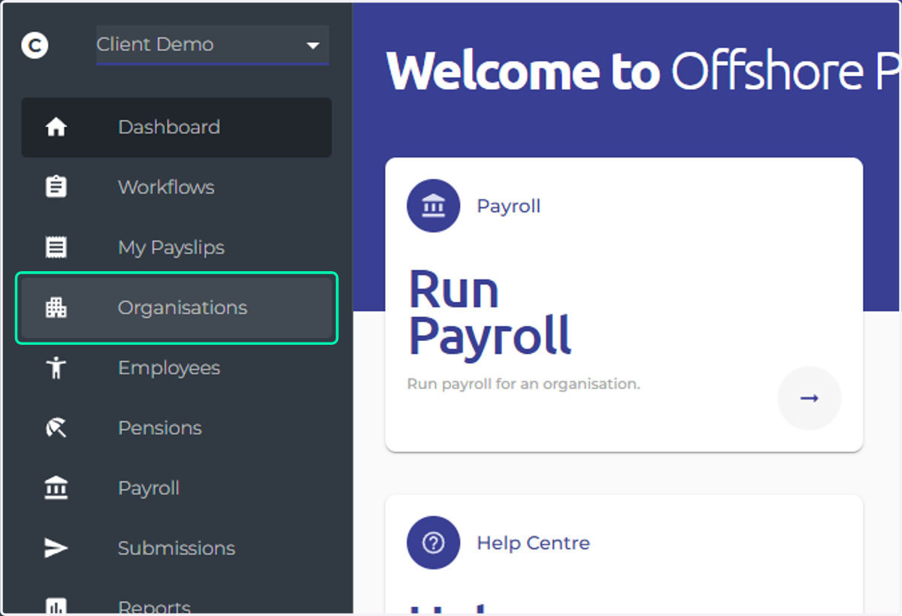Open the Workflows menu item

[177, 187]
